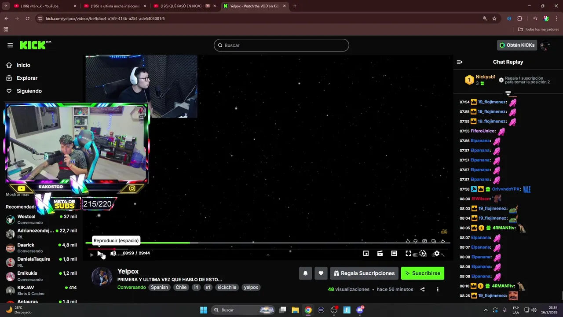This screenshot has height=317, width=563.
Task: Play the video with the play button
Action: (x=100, y=253)
